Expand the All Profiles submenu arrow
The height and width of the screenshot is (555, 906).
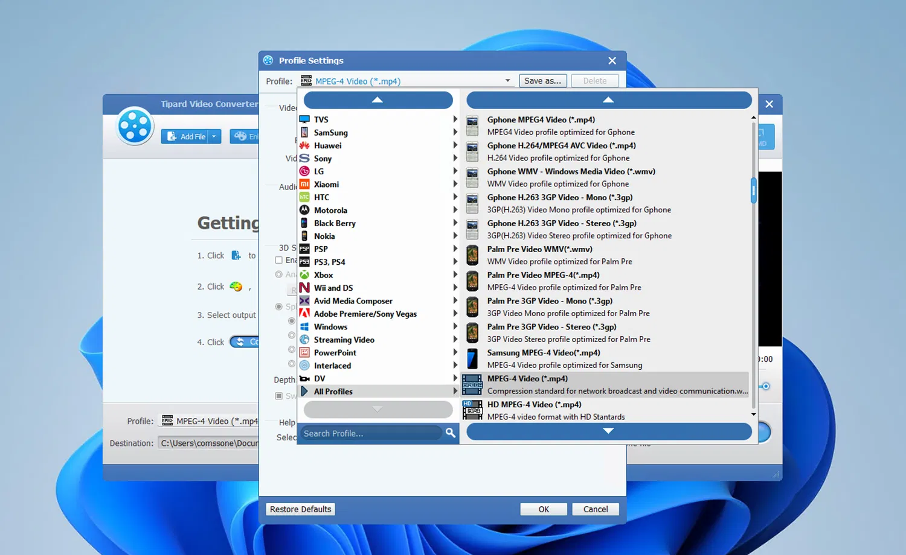pos(455,392)
